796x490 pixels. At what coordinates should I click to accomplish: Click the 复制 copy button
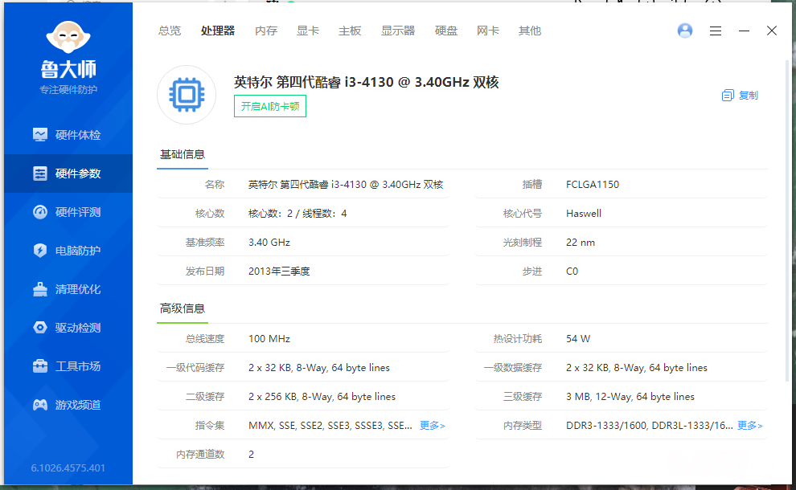tap(740, 95)
